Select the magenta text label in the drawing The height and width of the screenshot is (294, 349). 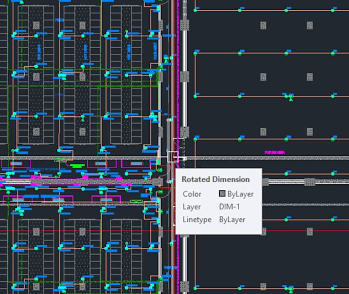pyautogui.click(x=275, y=152)
